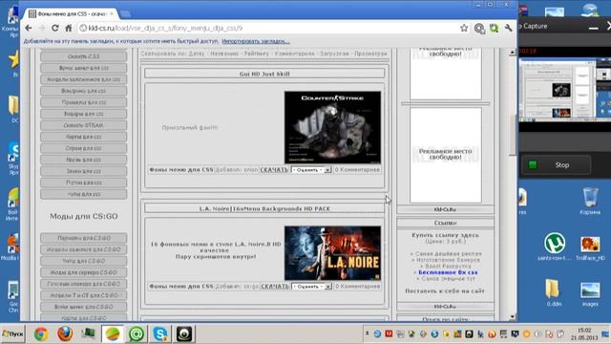Viewport: 611px width, 344px height.
Task: Click the Пуск start button
Action: [x=12, y=333]
